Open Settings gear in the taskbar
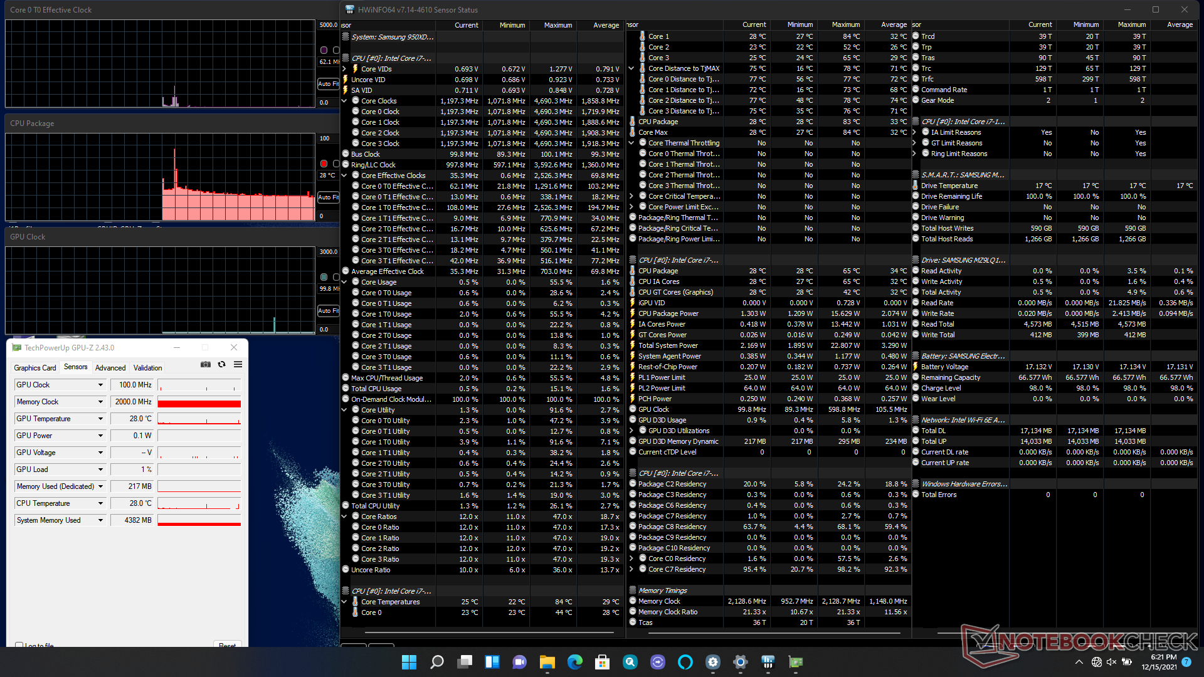Image resolution: width=1204 pixels, height=677 pixels. point(740,662)
